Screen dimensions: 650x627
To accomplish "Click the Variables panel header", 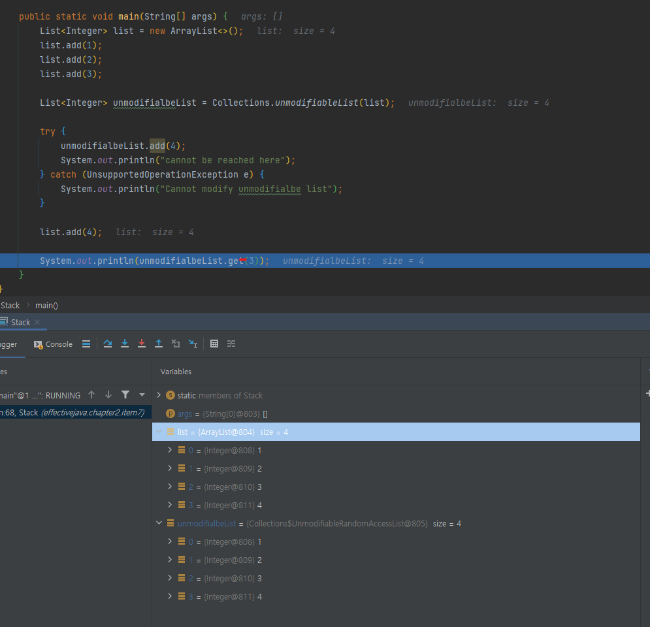I will click(176, 372).
